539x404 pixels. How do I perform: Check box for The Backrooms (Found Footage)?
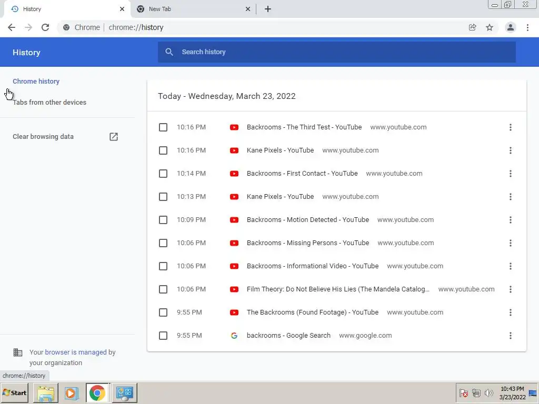point(163,312)
